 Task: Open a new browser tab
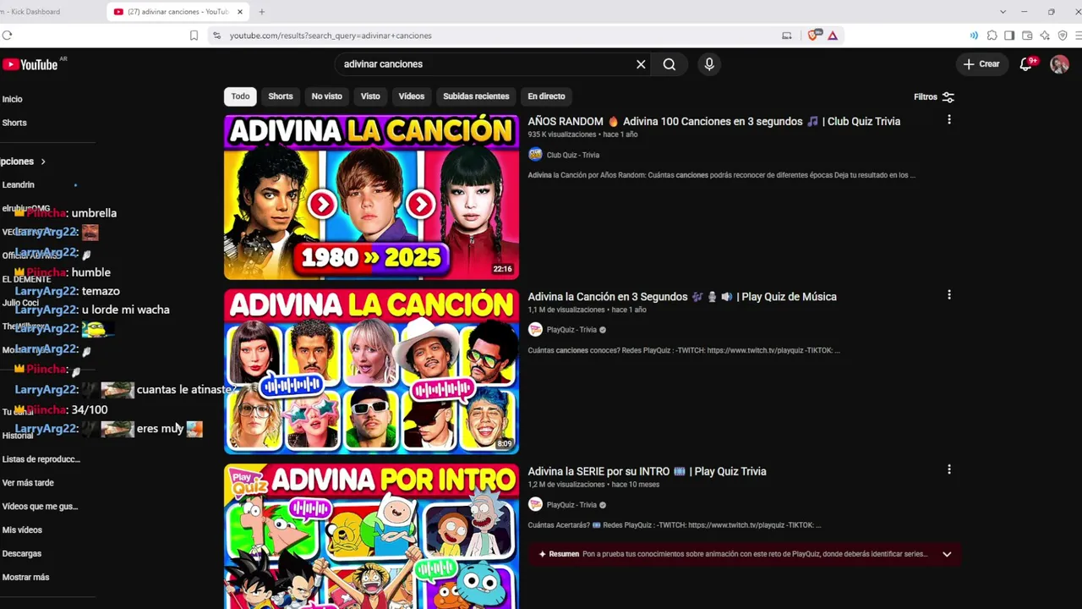[261, 12]
